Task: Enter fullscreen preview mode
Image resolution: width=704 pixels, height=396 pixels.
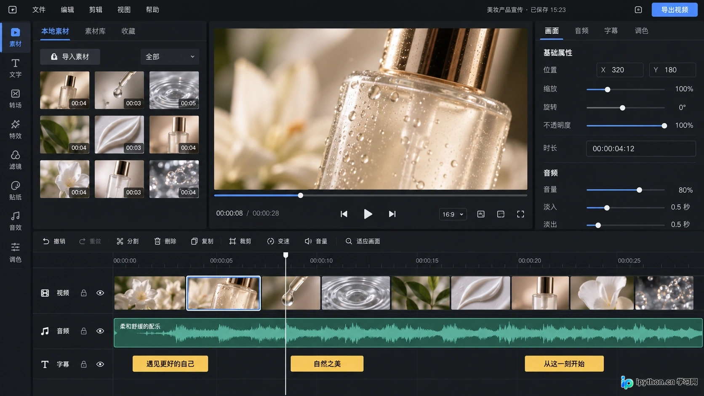Action: click(x=520, y=214)
